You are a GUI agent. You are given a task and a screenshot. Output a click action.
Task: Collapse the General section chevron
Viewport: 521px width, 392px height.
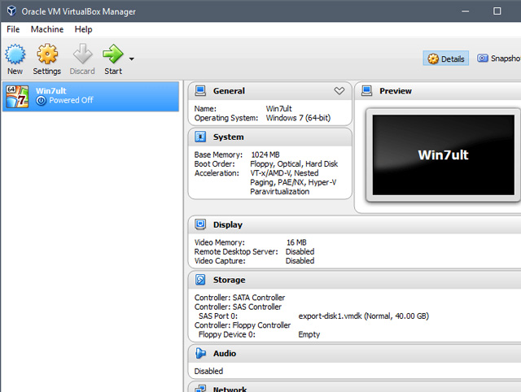coord(339,91)
